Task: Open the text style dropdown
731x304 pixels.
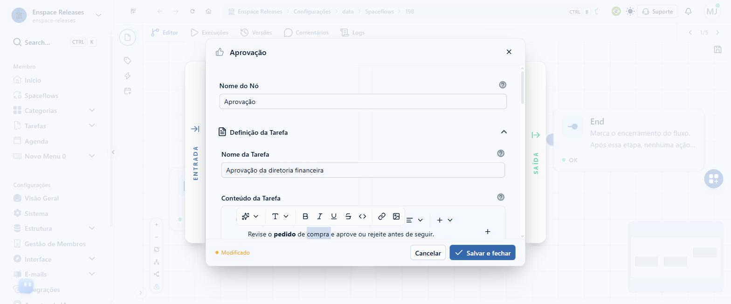Action: coord(281,216)
